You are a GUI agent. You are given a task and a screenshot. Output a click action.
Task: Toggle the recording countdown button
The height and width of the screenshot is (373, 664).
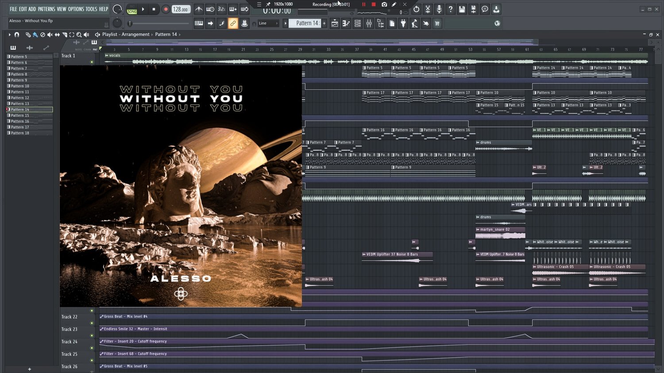tap(222, 9)
